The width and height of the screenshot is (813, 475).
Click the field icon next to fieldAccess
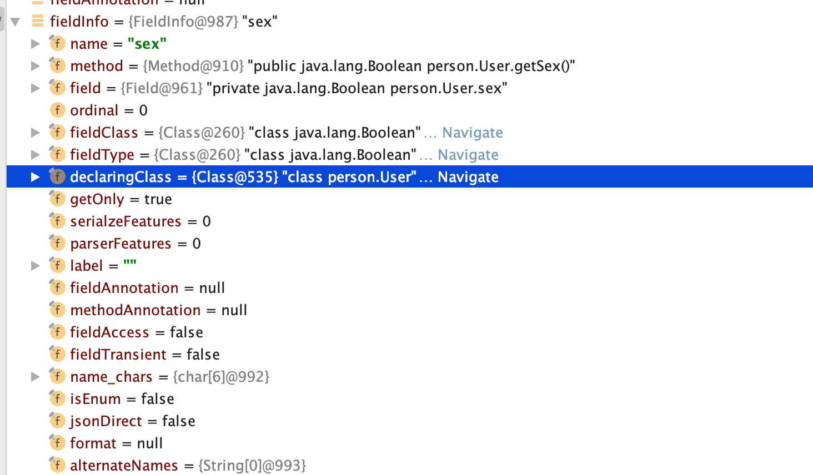[x=57, y=332]
